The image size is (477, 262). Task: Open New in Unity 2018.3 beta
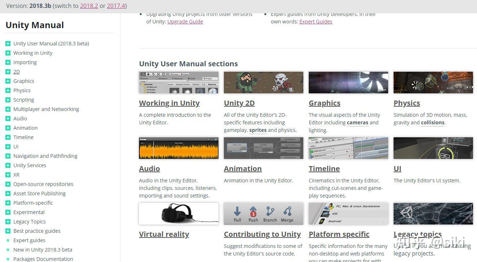pyautogui.click(x=43, y=250)
